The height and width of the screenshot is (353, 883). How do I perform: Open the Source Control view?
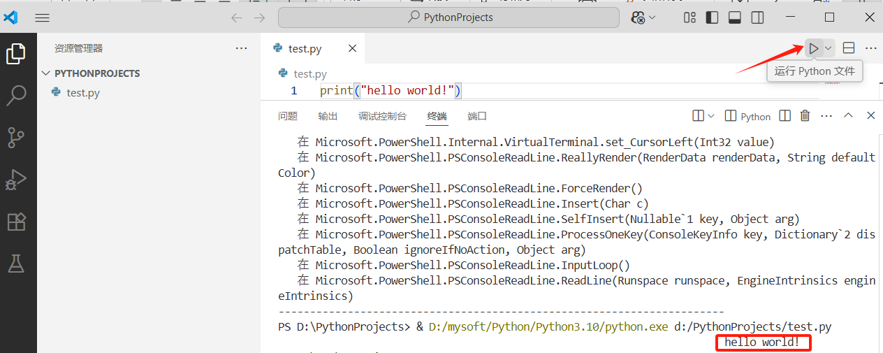coord(16,137)
